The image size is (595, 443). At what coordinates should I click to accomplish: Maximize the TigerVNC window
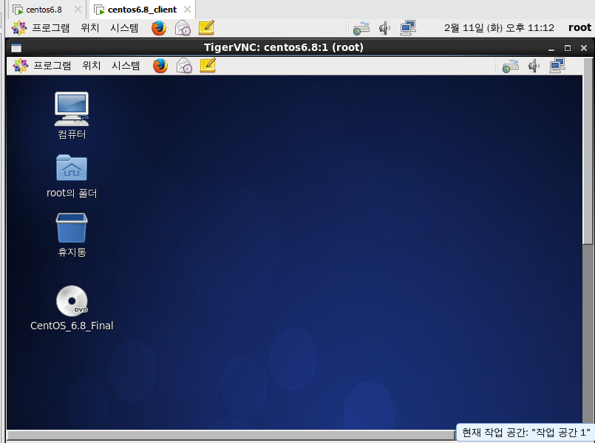click(x=568, y=48)
